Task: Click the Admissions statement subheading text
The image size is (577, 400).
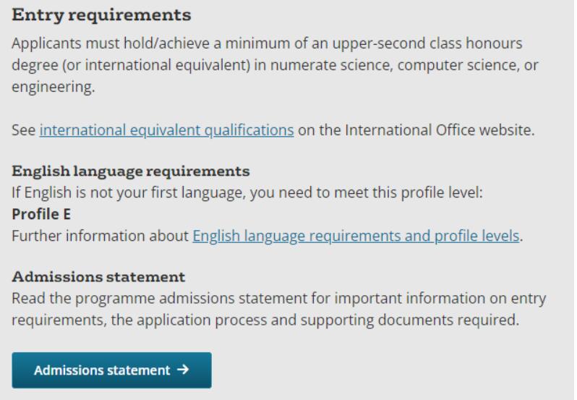Action: 99,277
